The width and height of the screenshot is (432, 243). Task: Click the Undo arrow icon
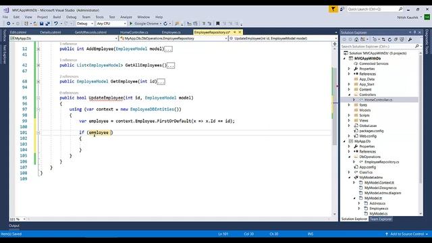pyautogui.click(x=56, y=24)
